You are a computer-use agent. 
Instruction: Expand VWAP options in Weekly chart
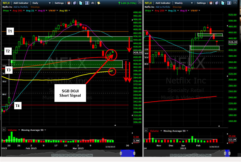click(x=199, y=11)
